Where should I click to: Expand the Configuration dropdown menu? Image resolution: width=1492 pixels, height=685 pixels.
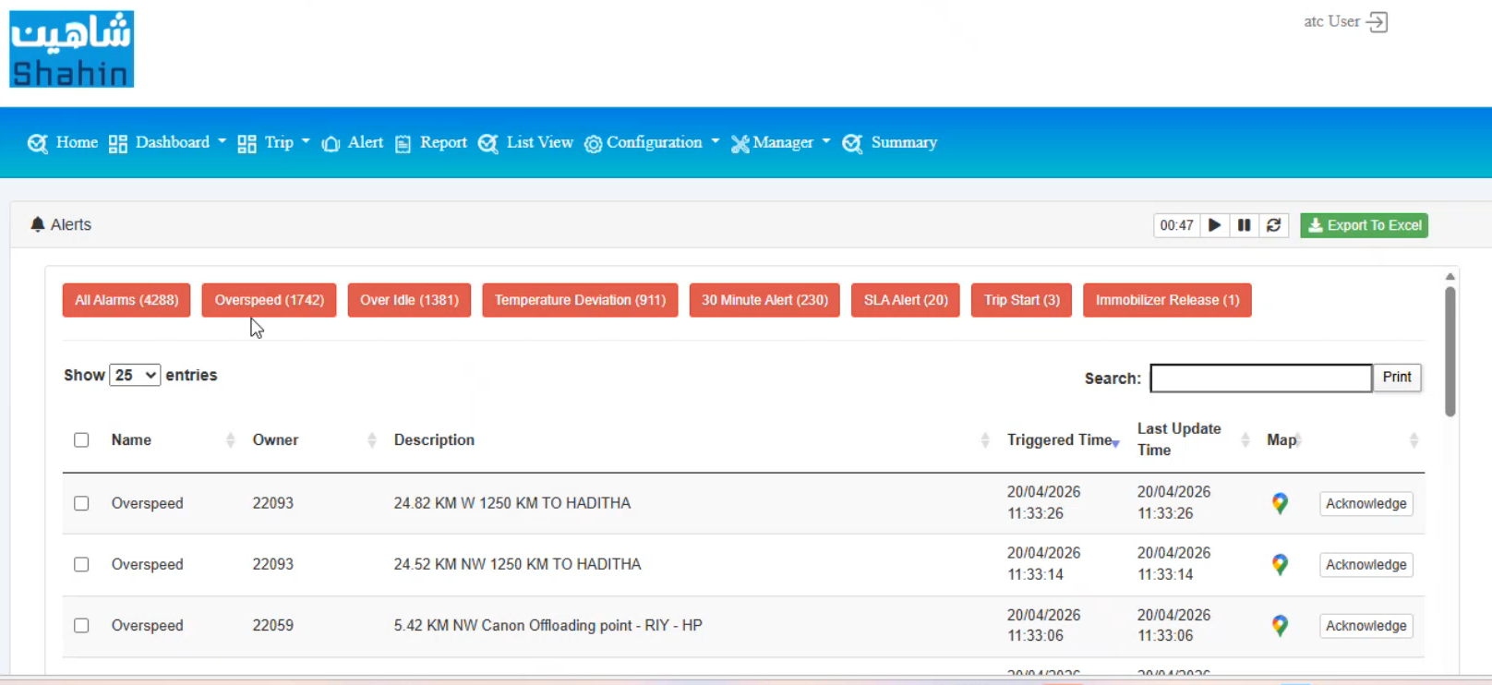(x=716, y=142)
